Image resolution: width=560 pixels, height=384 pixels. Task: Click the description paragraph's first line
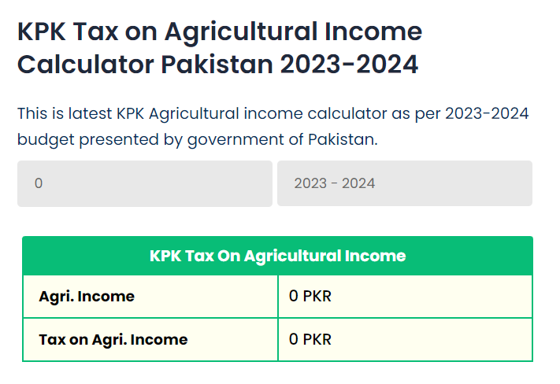tap(273, 114)
